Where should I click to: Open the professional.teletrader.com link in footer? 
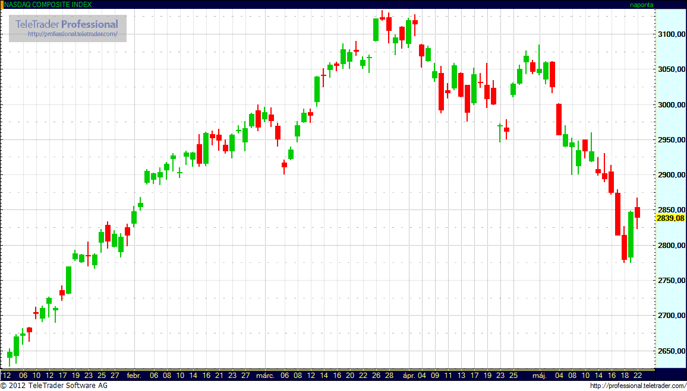638,386
